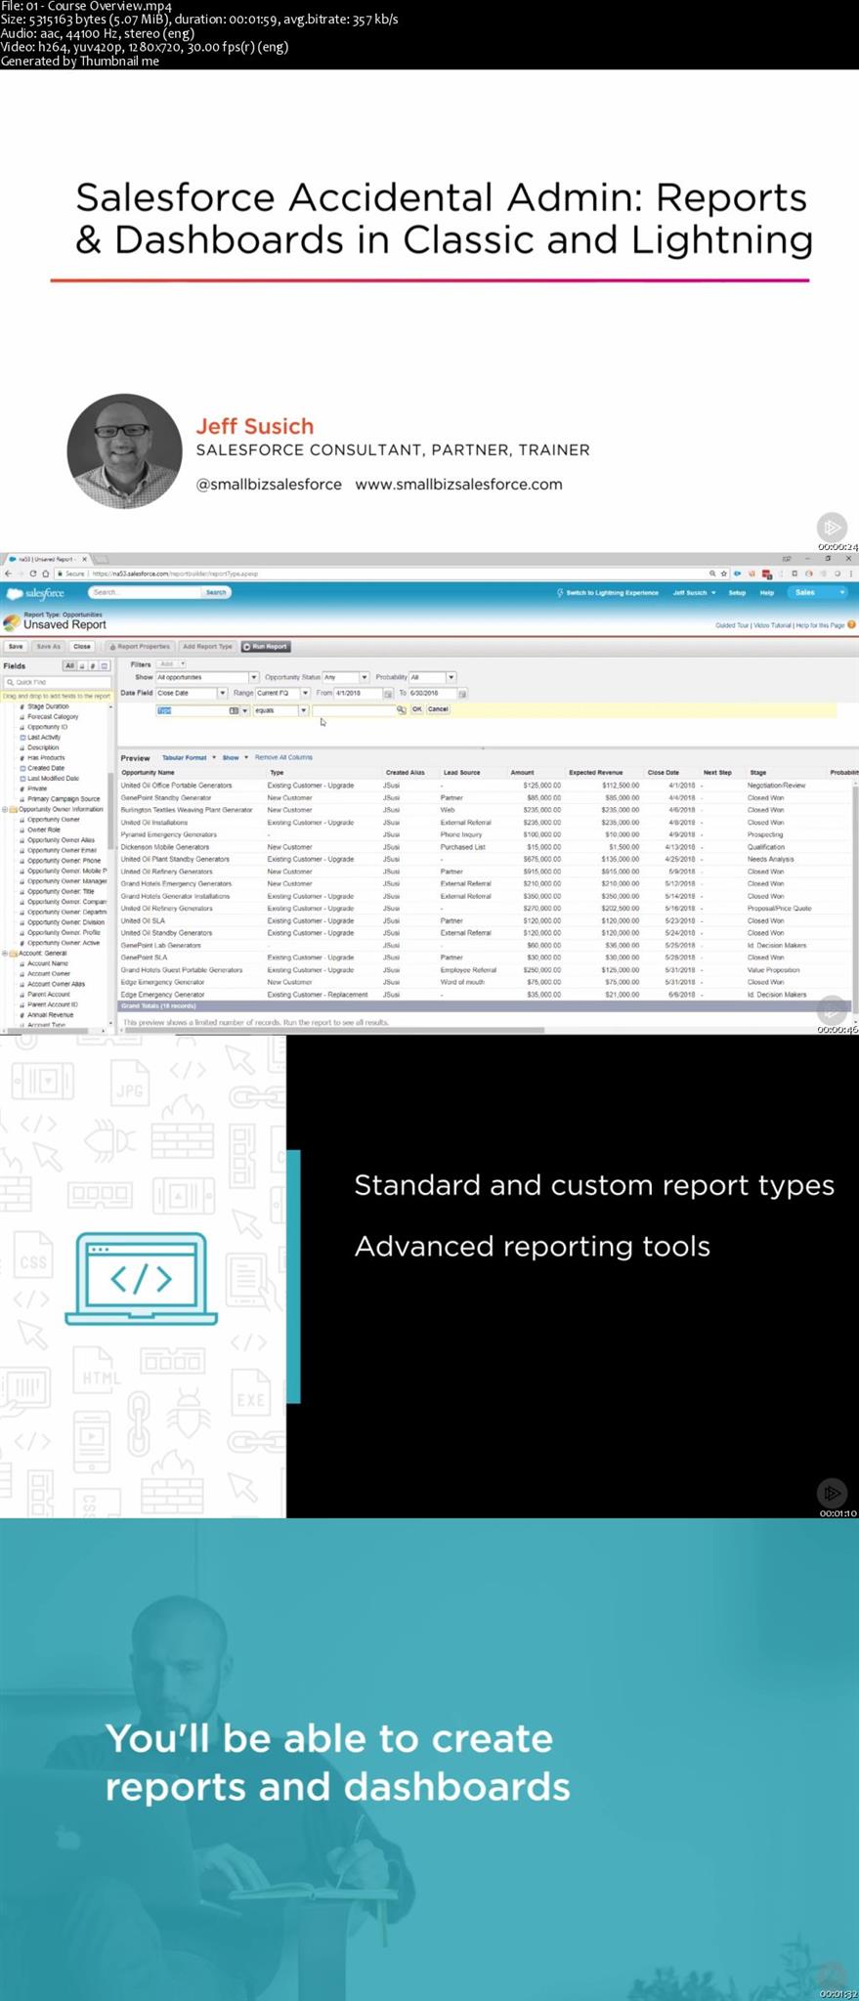Click the browser back arrow
This screenshot has height=2001, width=859.
[8, 574]
